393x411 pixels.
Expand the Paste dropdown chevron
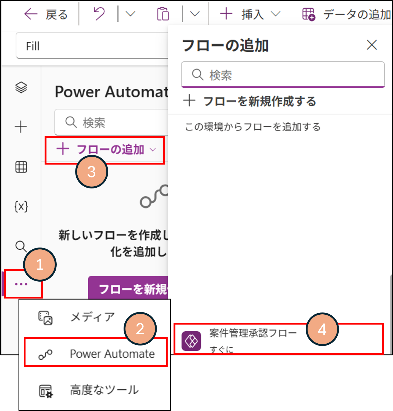pyautogui.click(x=195, y=14)
